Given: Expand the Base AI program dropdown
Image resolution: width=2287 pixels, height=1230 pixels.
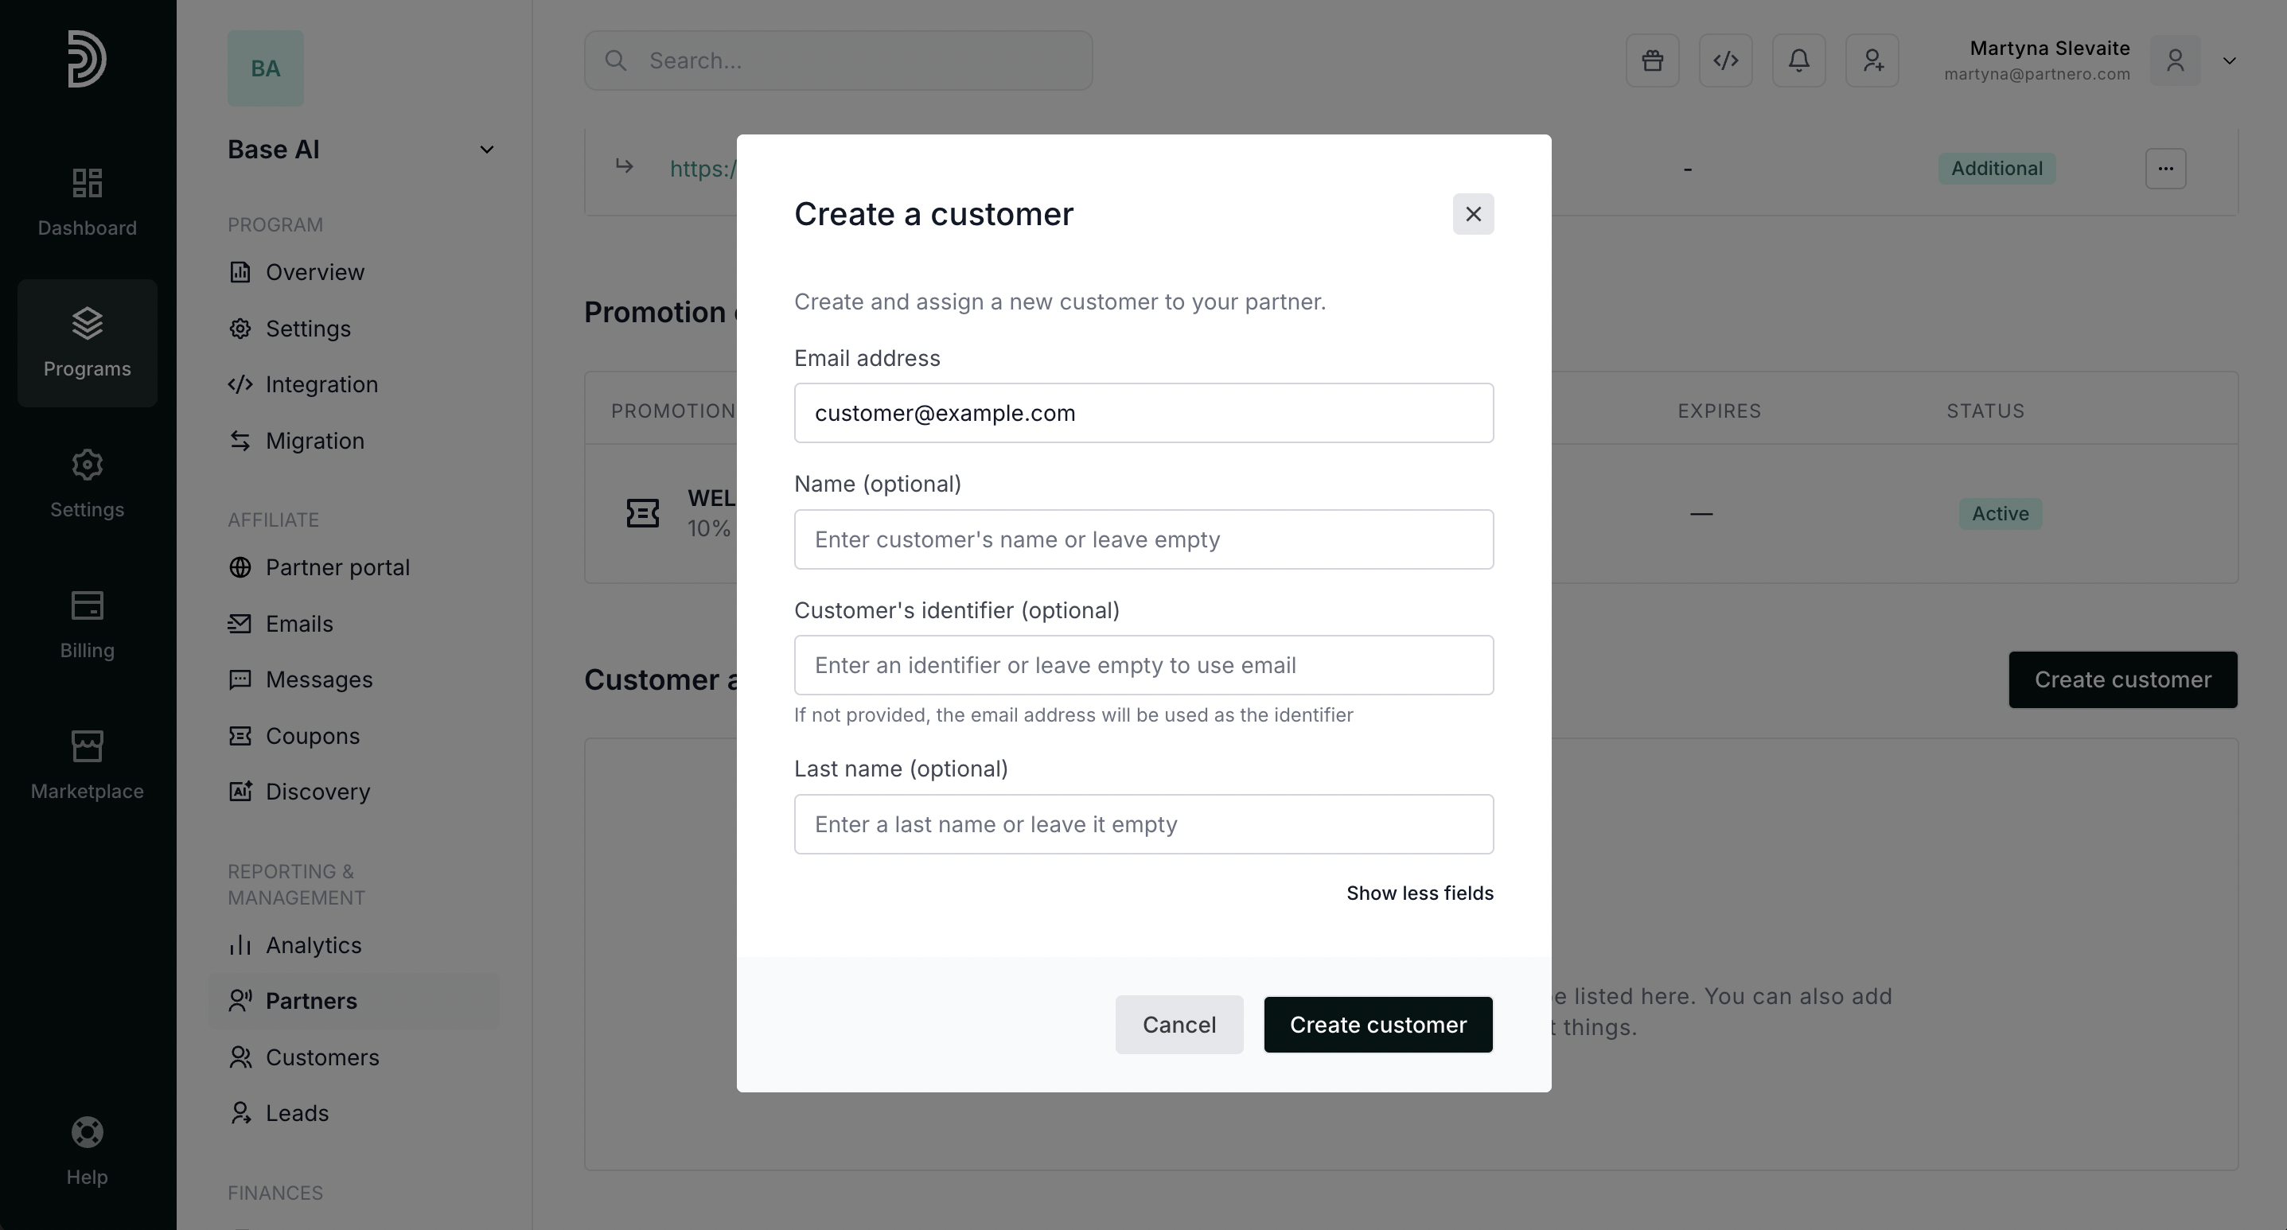Looking at the screenshot, I should 486,150.
